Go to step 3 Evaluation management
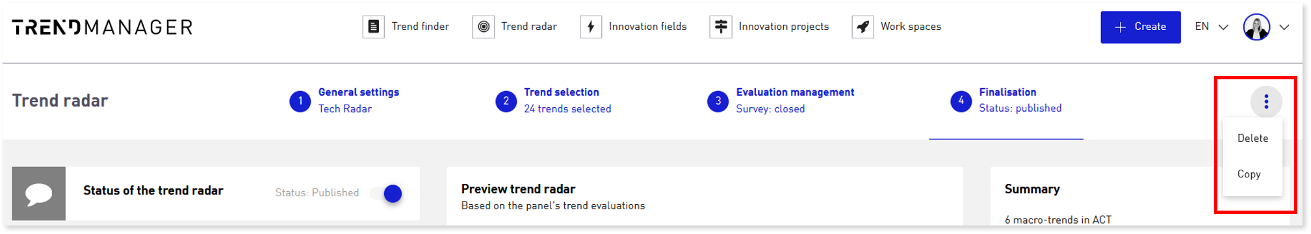Screen dimensions: 1311x234 click(x=781, y=101)
